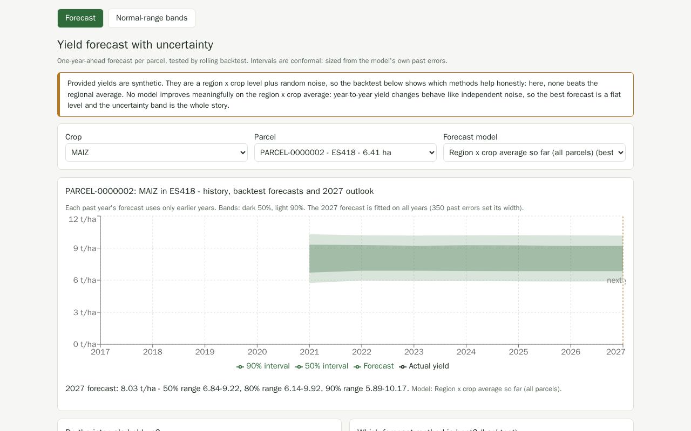Click the 'Yield forecast with uncertainty' heading
691x431 pixels.
[135, 45]
